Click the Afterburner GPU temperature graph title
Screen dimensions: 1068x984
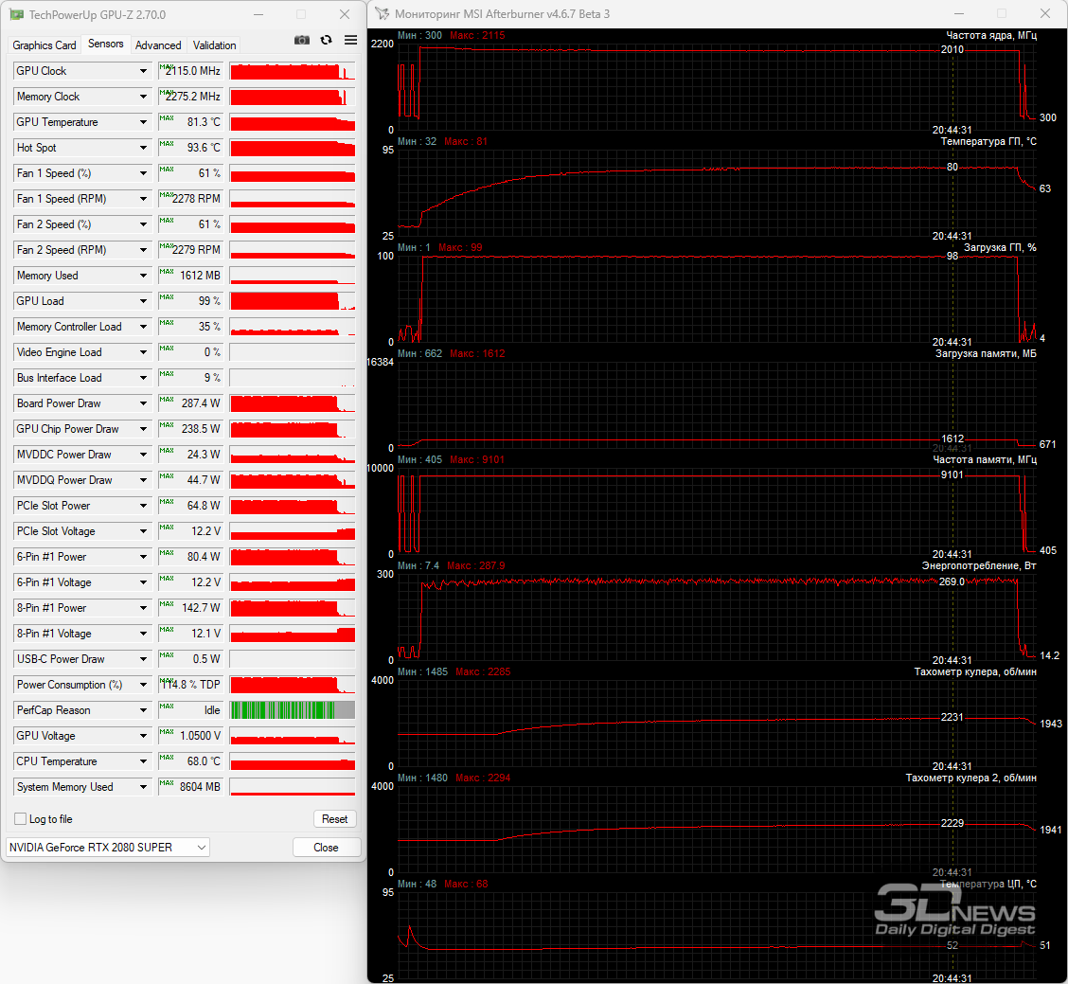(x=988, y=142)
